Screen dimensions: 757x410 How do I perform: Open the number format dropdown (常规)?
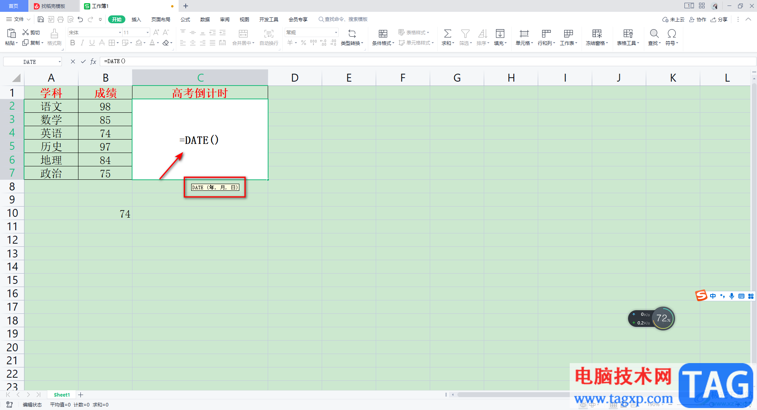[336, 32]
